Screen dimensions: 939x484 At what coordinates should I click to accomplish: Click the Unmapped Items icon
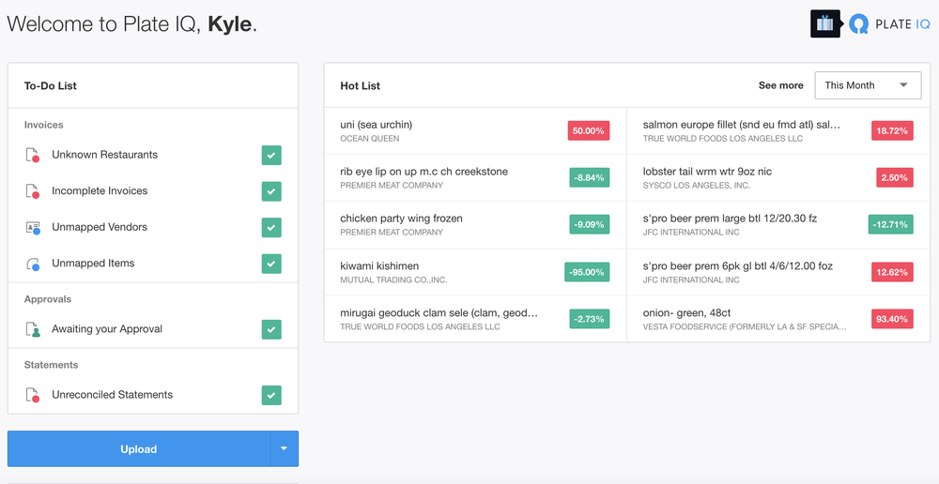33,264
